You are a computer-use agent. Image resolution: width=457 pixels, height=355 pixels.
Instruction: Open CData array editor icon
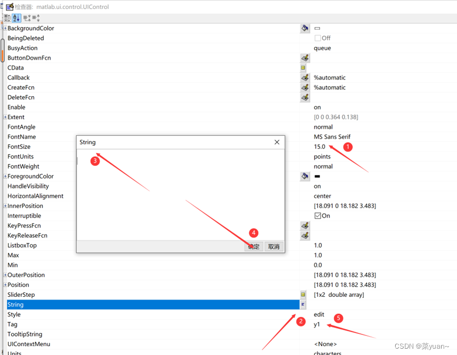click(x=303, y=68)
